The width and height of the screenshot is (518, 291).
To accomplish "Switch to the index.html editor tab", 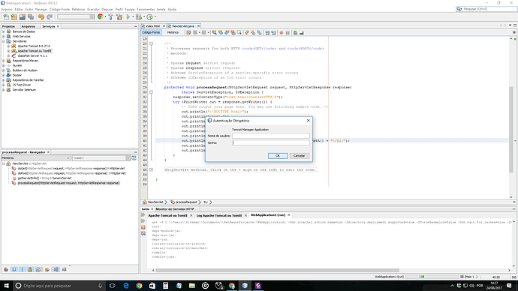I will (x=152, y=26).
